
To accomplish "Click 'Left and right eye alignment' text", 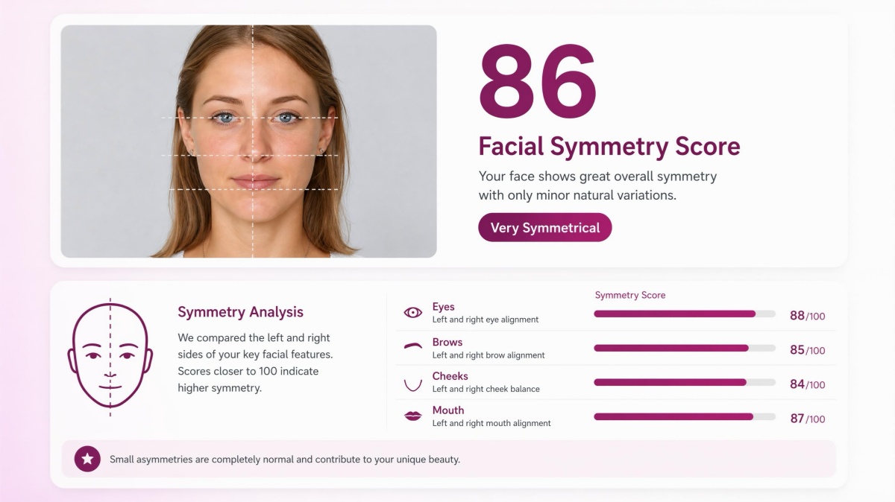I will (486, 320).
